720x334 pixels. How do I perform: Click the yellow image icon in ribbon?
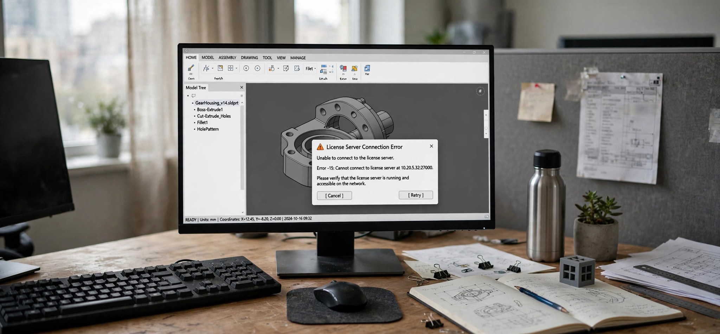[x=354, y=68]
